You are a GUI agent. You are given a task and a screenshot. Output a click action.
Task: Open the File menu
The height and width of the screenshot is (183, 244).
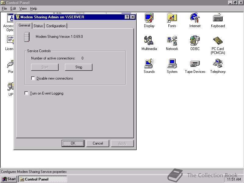point(4,9)
